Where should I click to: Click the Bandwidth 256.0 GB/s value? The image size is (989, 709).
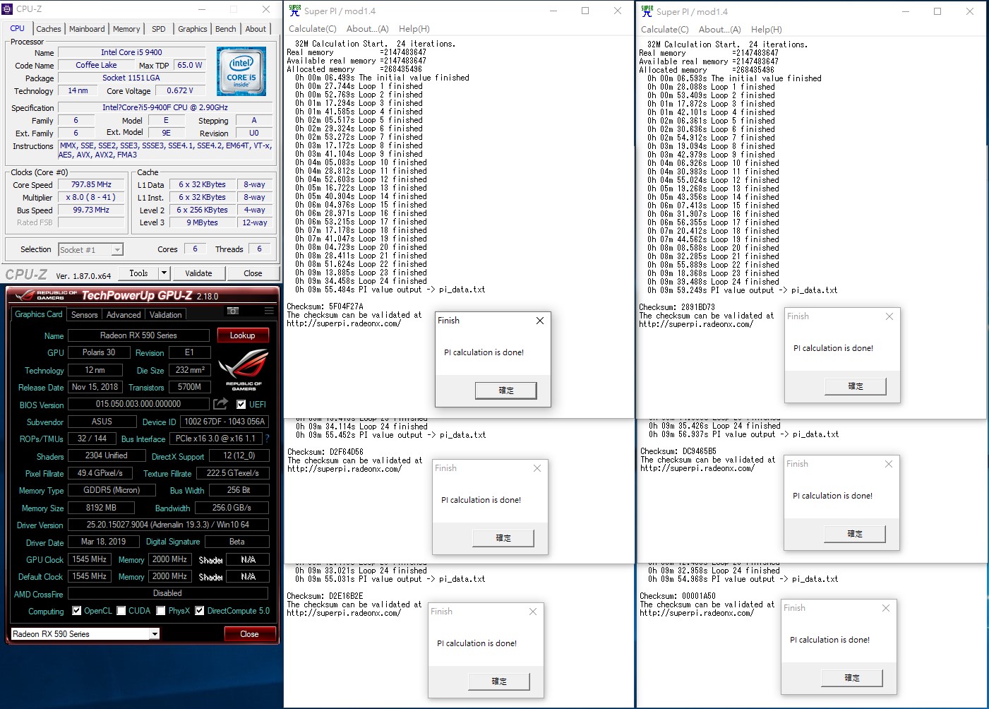pyautogui.click(x=232, y=508)
